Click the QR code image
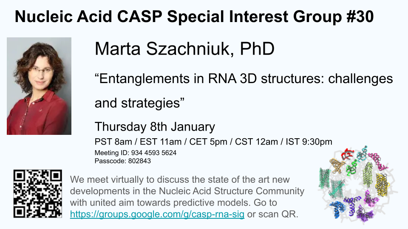This screenshot has width=408, height=229. coord(38,193)
